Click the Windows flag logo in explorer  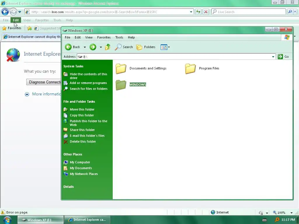(287, 37)
